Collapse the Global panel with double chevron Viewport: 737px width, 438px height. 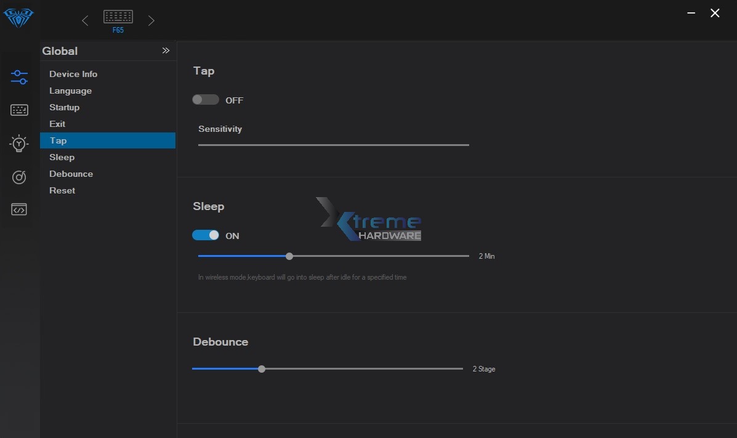[x=166, y=51]
